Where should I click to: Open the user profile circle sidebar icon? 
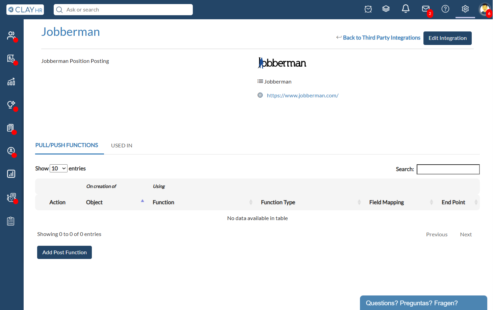11,151
